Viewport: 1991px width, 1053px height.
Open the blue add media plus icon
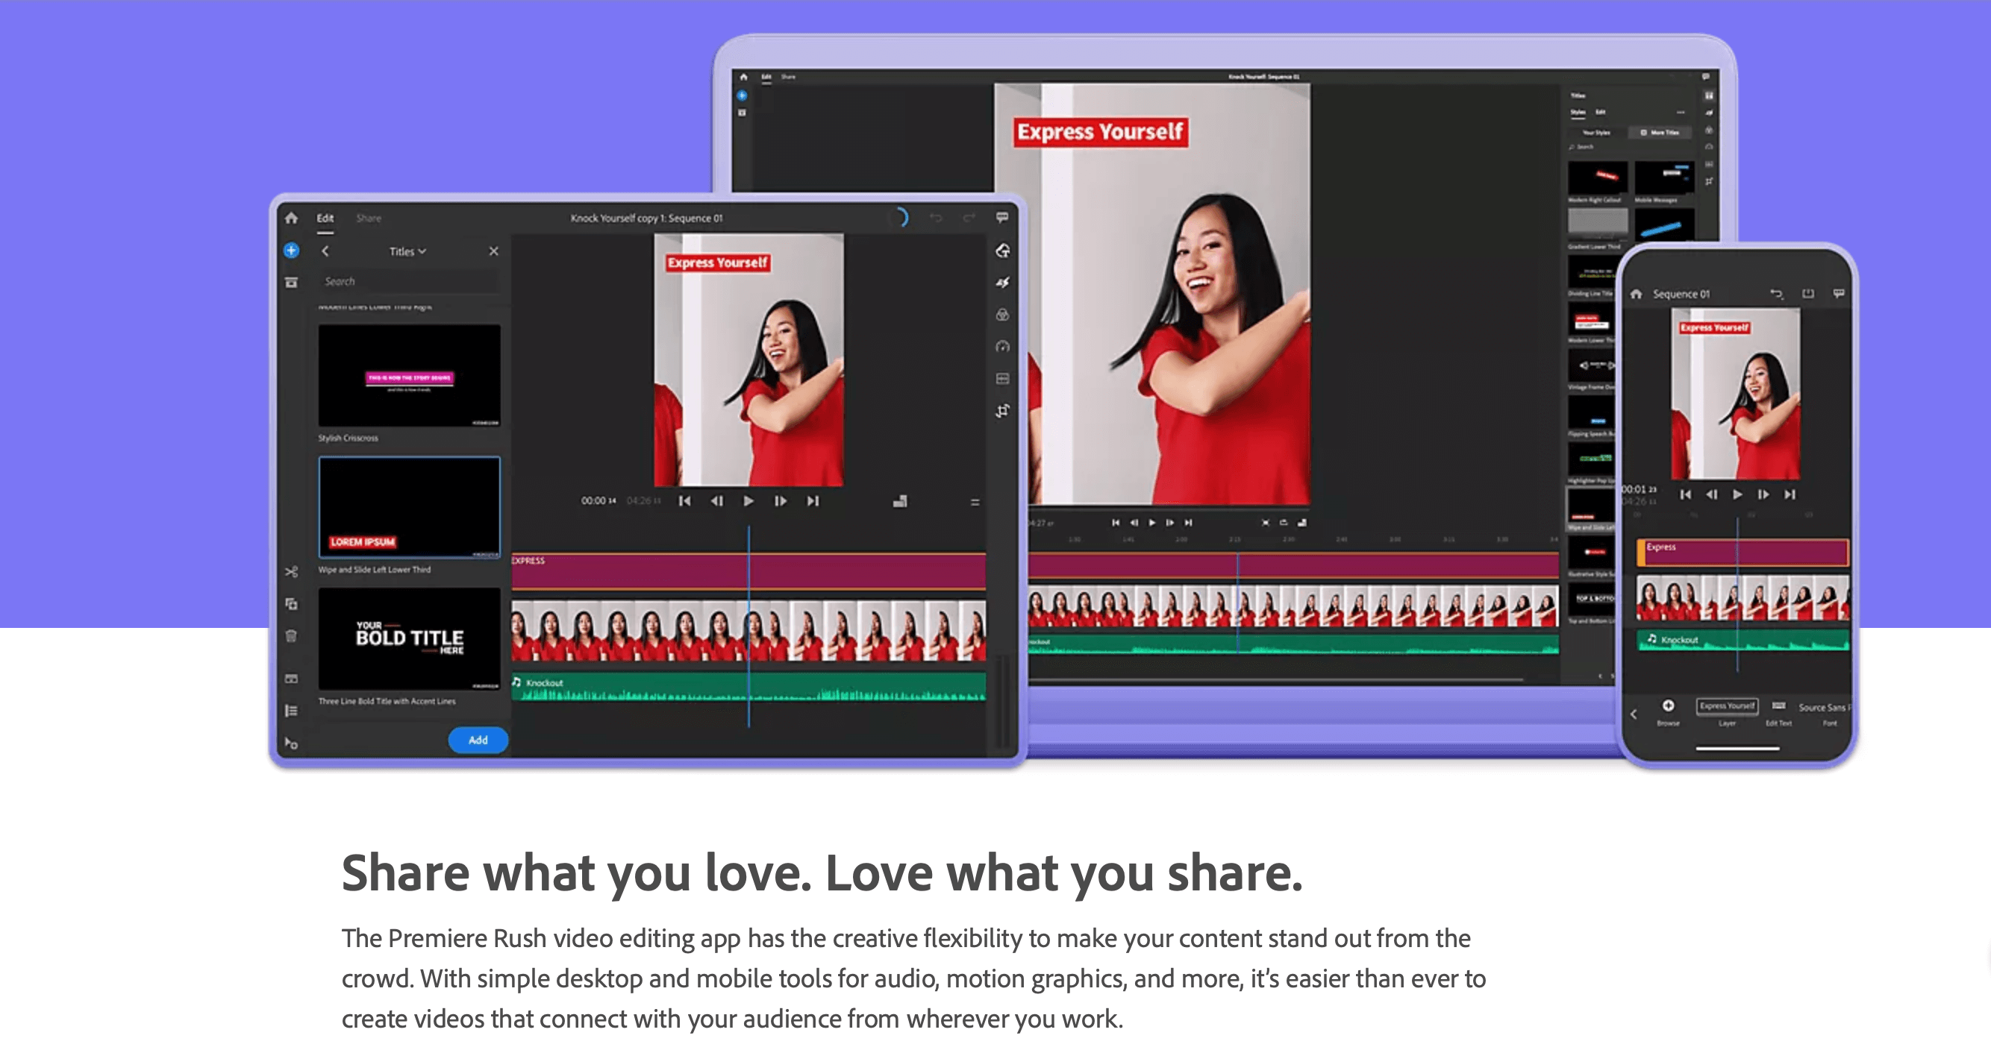291,250
